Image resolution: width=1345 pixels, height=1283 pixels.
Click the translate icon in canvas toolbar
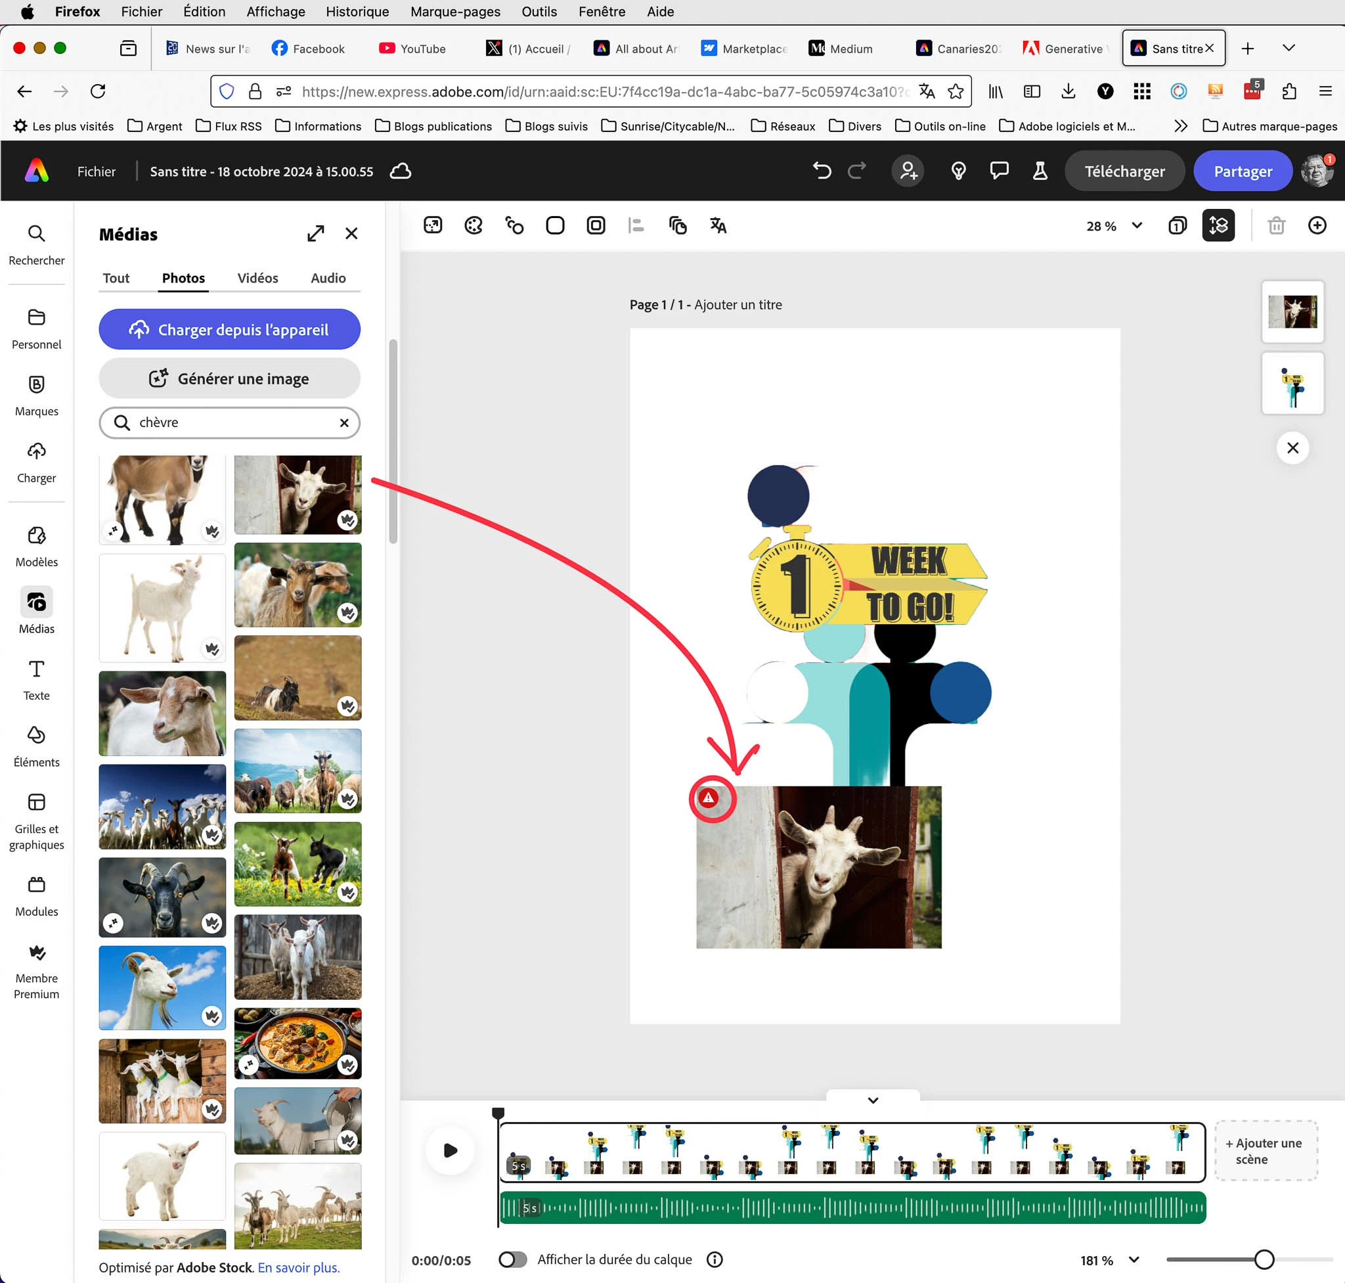(718, 226)
